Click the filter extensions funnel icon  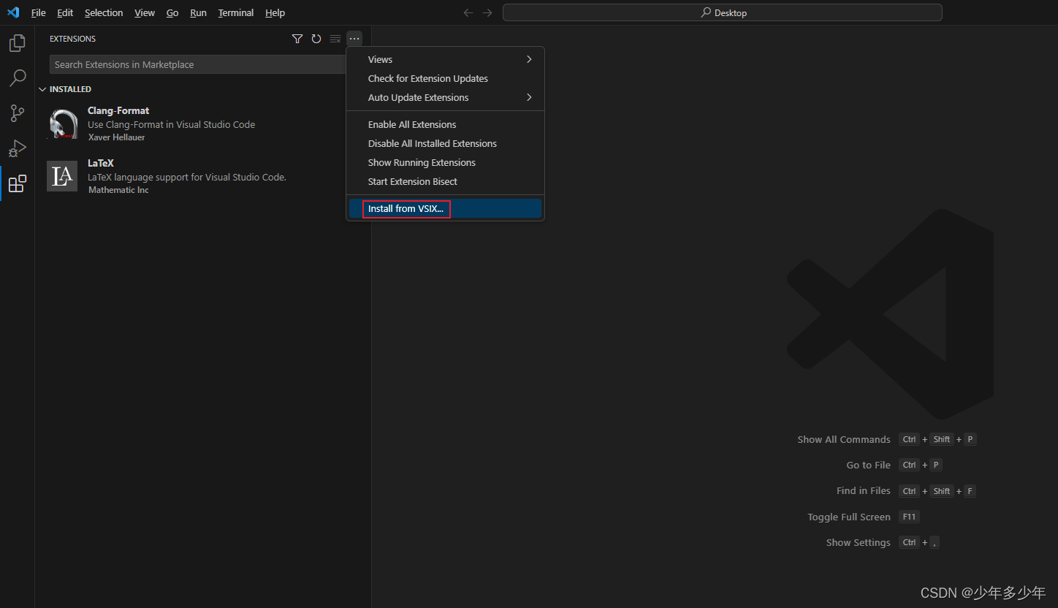pyautogui.click(x=297, y=39)
